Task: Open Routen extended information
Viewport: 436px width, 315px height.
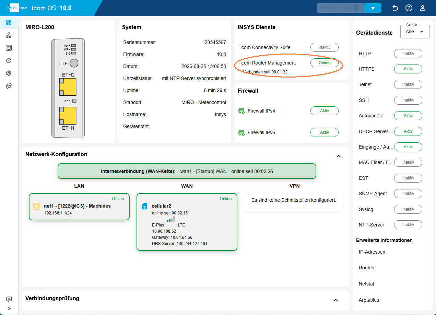Action: [366, 268]
